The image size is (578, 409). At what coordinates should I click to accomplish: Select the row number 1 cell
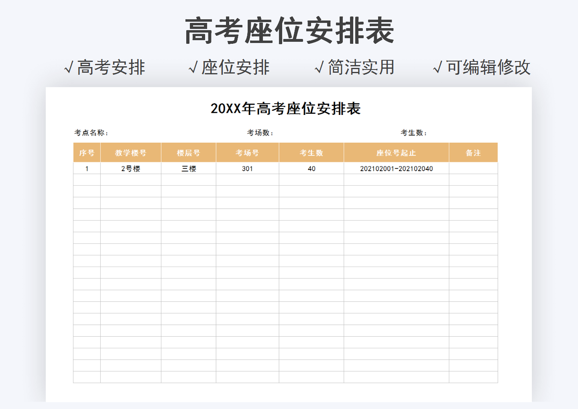pos(87,168)
